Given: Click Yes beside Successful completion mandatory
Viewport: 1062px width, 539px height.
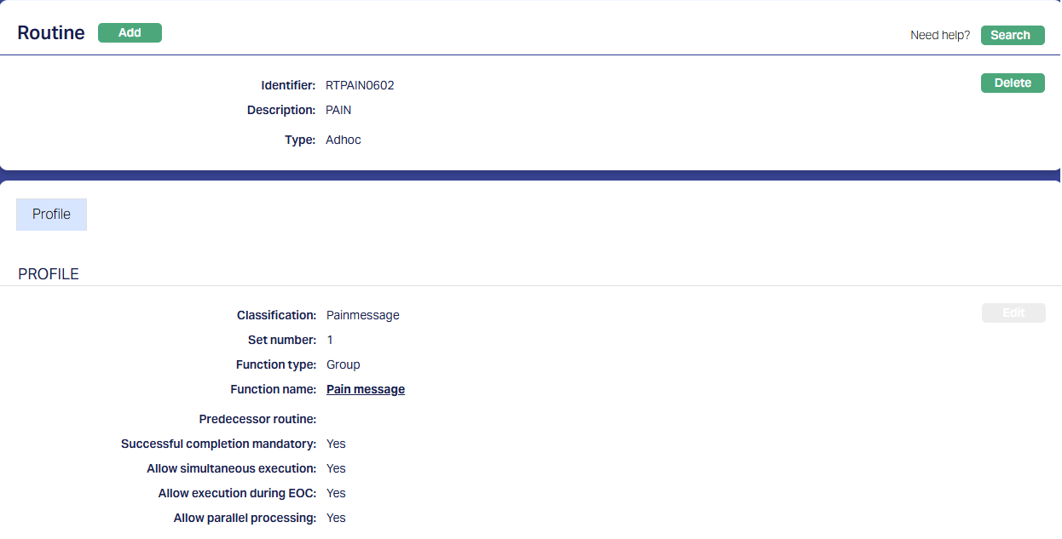Looking at the screenshot, I should (336, 444).
